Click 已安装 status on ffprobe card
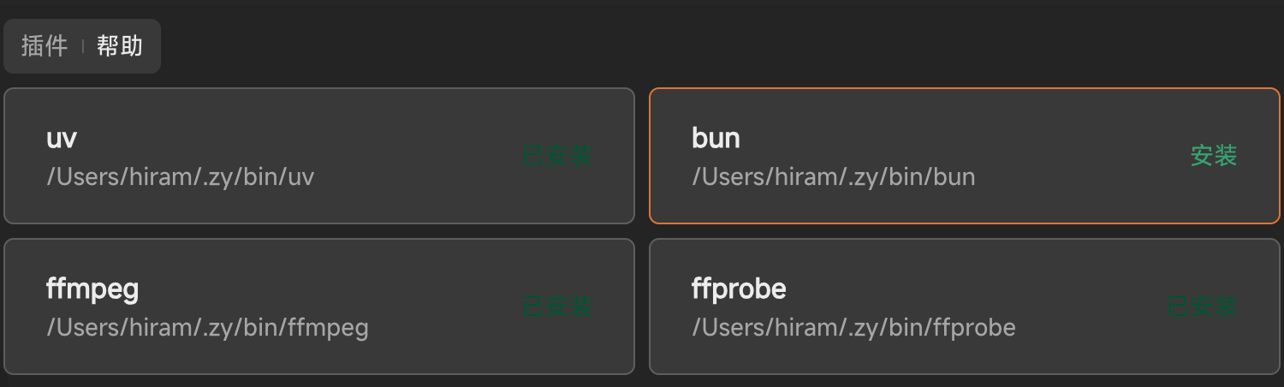 (x=1202, y=307)
